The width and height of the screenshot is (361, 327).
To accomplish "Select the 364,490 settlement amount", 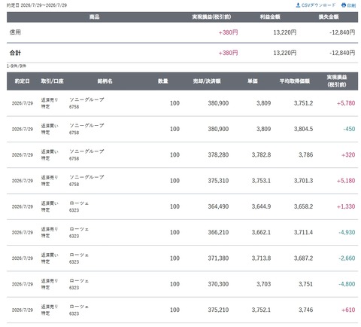I will pyautogui.click(x=218, y=206).
